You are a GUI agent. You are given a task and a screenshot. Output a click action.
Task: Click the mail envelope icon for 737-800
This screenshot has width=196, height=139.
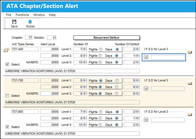pyautogui.click(x=190, y=114)
